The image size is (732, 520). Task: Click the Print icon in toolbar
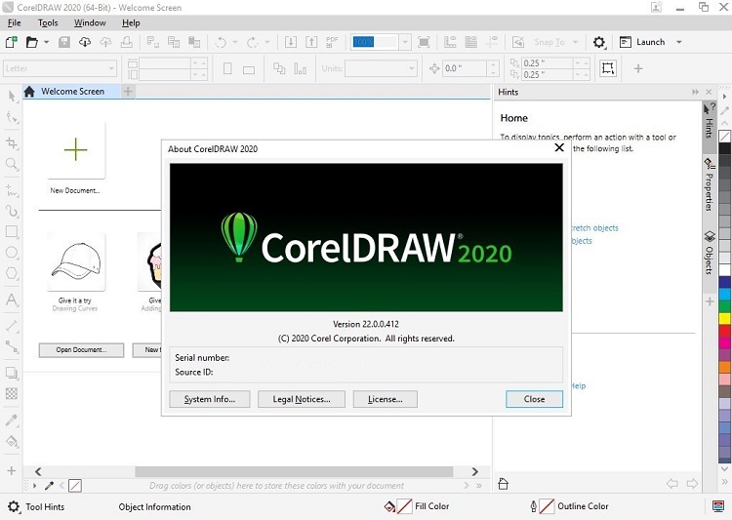[127, 43]
